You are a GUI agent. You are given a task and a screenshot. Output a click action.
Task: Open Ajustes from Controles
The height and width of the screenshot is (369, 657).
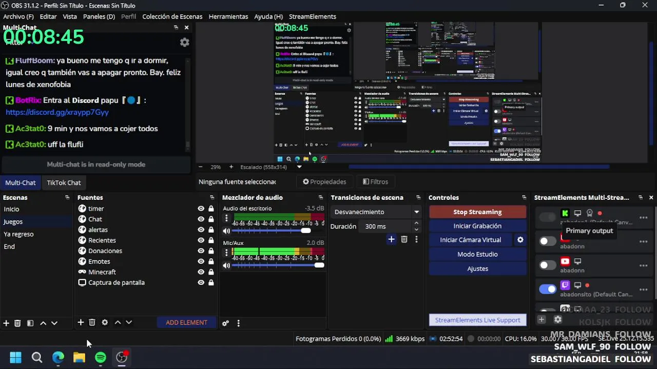coord(477,269)
